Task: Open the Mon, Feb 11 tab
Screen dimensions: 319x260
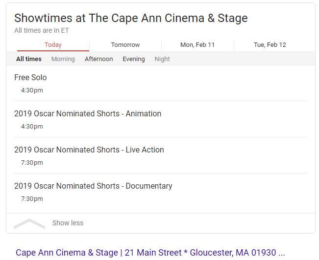Action: tap(197, 45)
